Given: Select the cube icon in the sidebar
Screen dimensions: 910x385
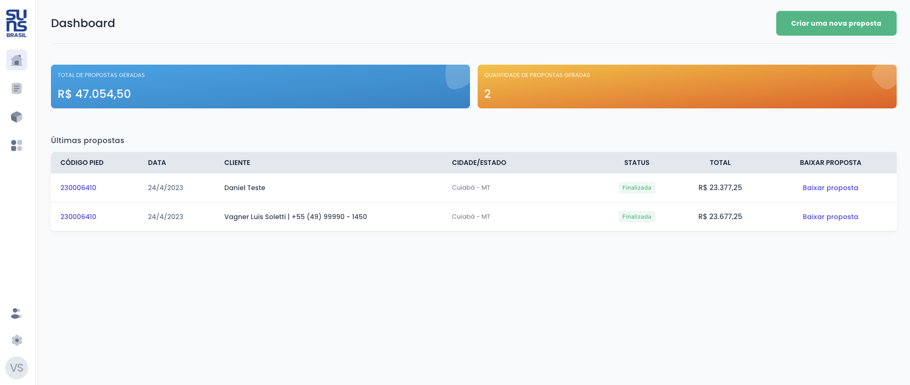Looking at the screenshot, I should coord(17,117).
